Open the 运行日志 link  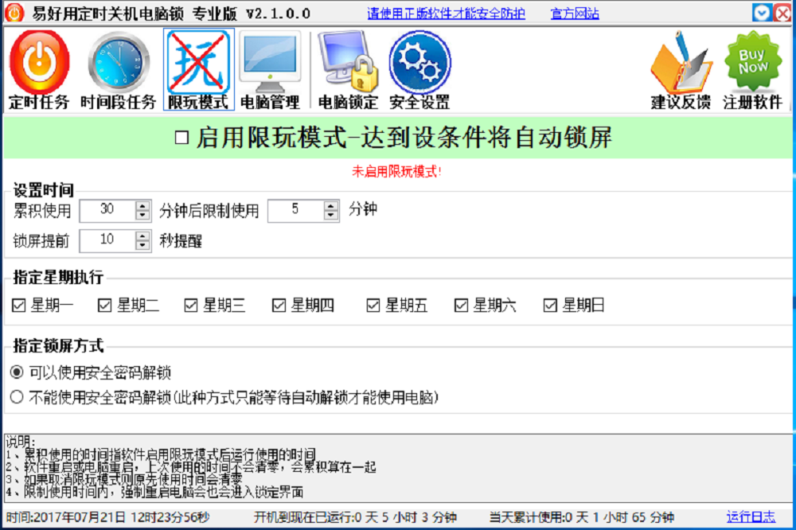[751, 517]
